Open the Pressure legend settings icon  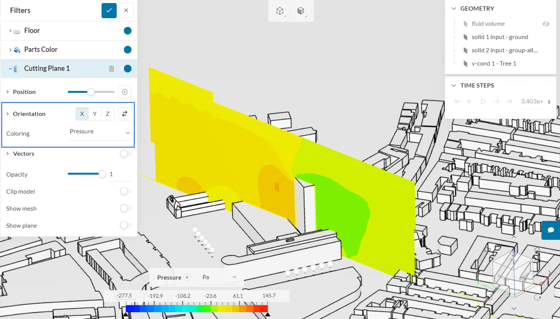click(187, 277)
